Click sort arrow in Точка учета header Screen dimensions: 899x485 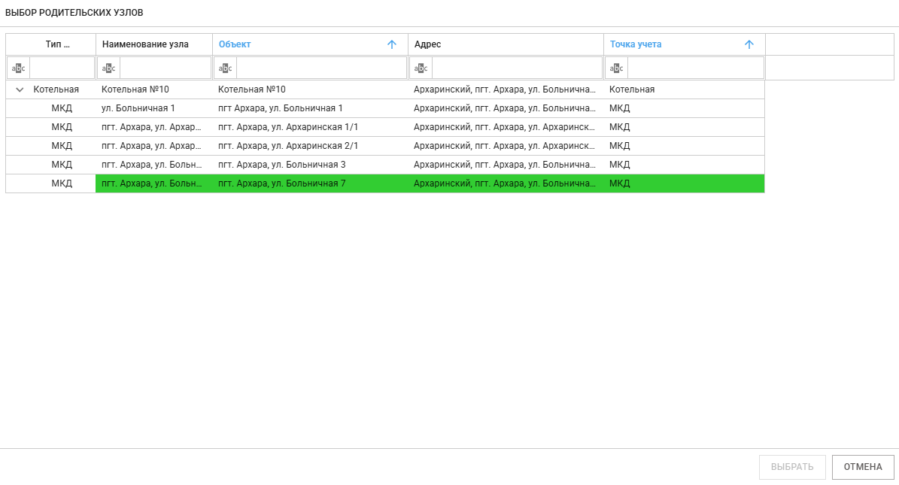tap(749, 44)
